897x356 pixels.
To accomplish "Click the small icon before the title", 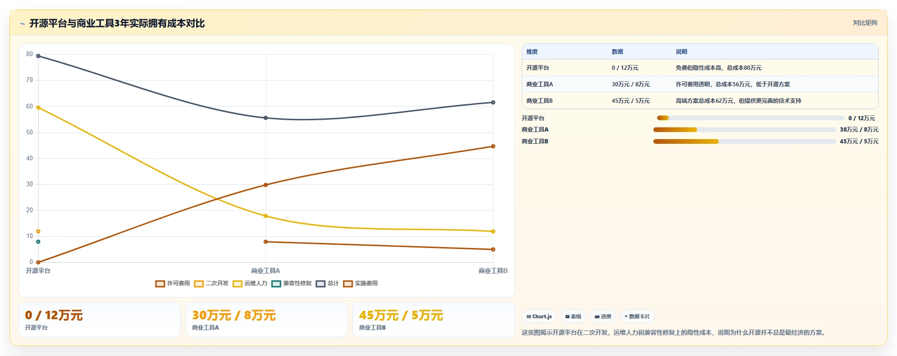I will point(22,24).
